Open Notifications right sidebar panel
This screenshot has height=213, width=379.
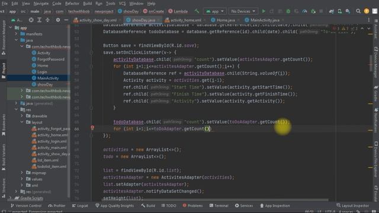click(x=376, y=120)
